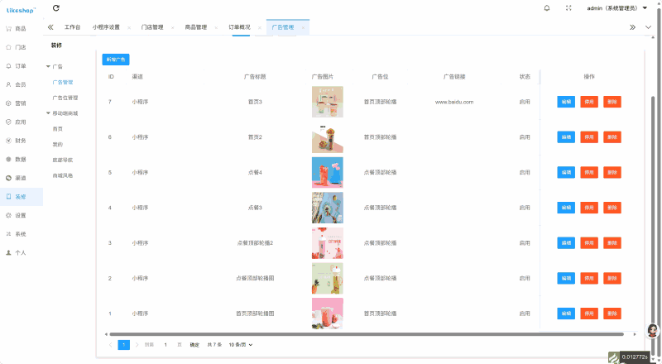Open 商品 in the left sidebar
Screen dimensions: 662x364
point(16,29)
